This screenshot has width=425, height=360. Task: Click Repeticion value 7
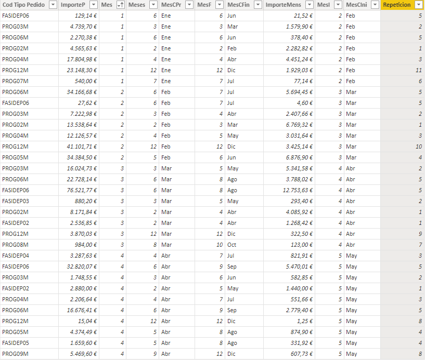[403, 245]
